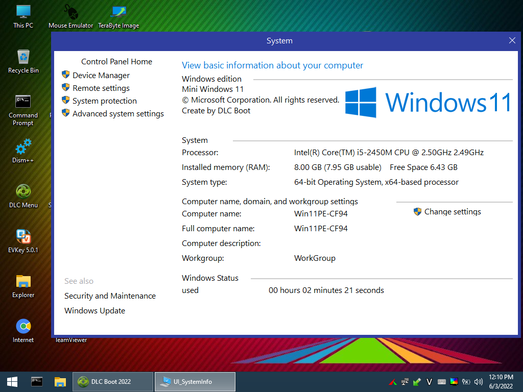Screen dimensions: 523x392
Task: Launch Command Prompt desktop shortcut
Action: pos(23,110)
